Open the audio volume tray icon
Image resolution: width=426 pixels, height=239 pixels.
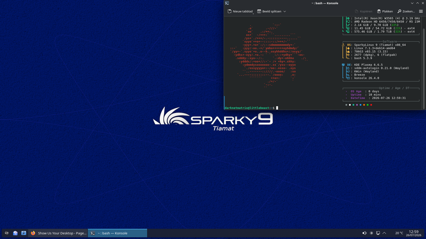(364, 233)
